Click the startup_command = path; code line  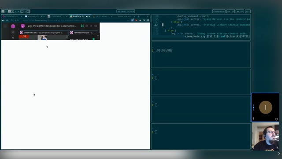pyautogui.click(x=193, y=16)
